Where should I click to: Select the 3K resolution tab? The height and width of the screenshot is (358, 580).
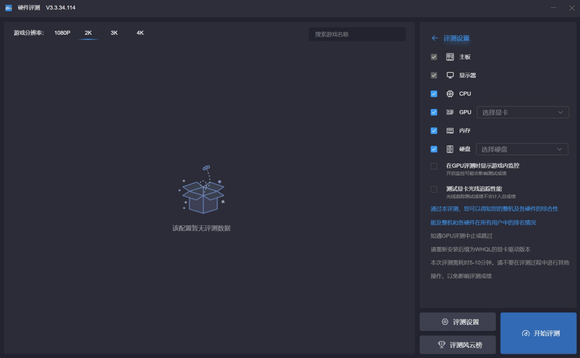114,33
